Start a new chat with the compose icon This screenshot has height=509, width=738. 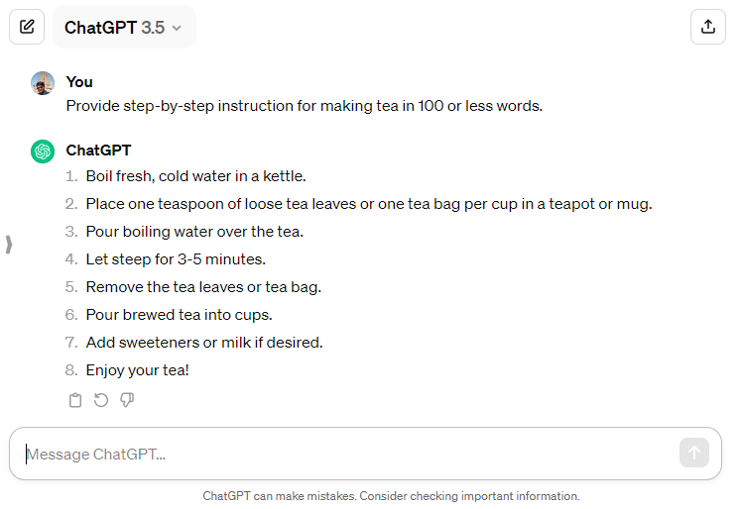(27, 27)
